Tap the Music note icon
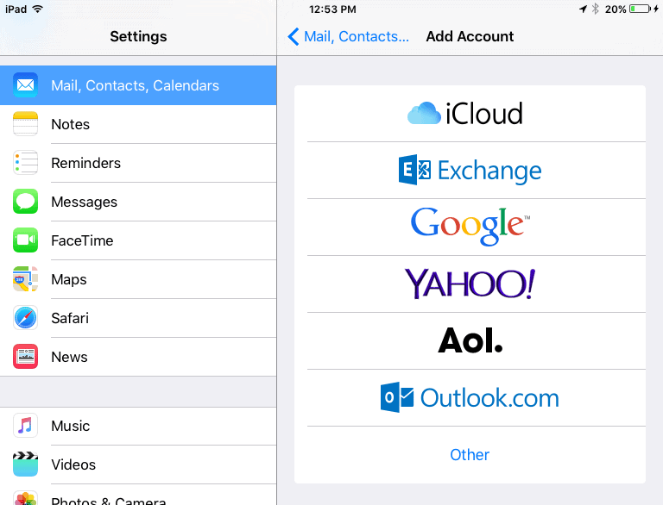This screenshot has height=505, width=663. click(x=25, y=426)
